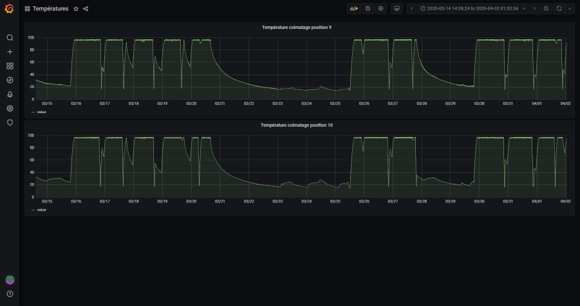
Task: Zoom out the time range
Action: [x=547, y=8]
